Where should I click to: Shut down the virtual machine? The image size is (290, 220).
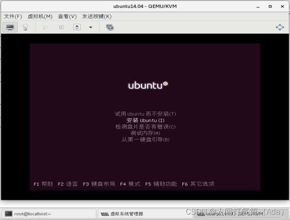pos(77,27)
